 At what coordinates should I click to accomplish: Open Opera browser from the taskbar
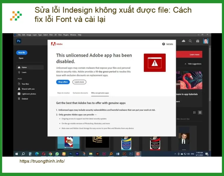43,154
